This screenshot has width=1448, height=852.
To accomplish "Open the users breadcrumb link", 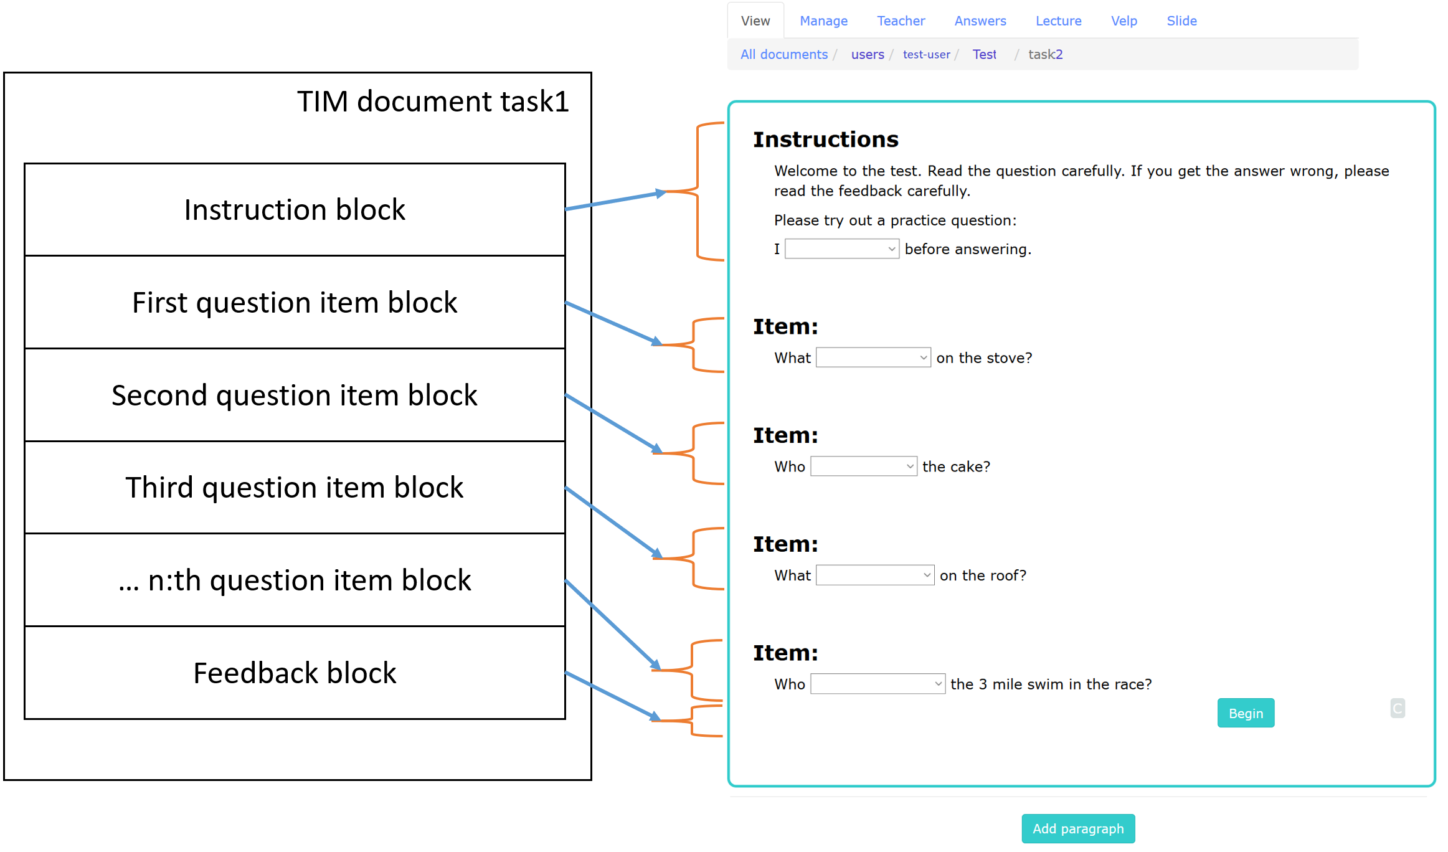I will [867, 54].
